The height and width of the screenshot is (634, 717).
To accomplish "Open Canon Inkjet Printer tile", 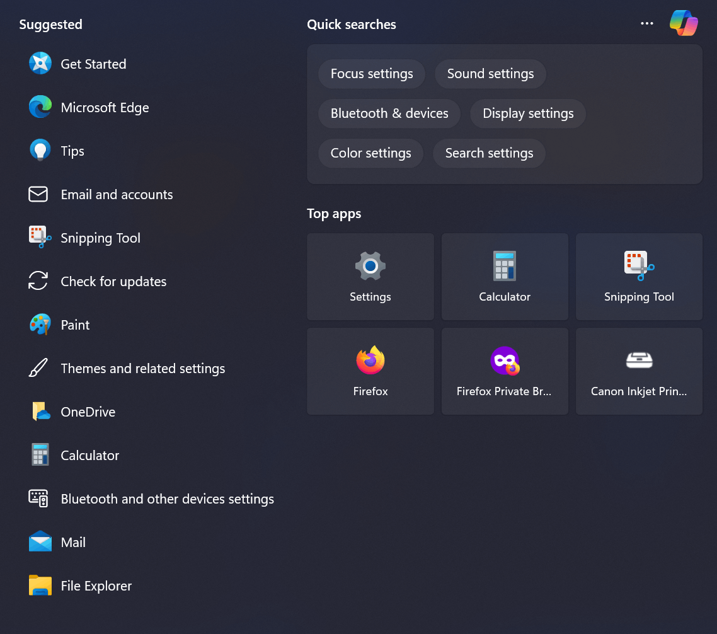I will (x=639, y=371).
